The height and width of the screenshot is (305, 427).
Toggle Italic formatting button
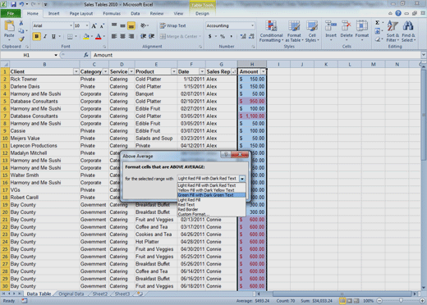pos(45,36)
